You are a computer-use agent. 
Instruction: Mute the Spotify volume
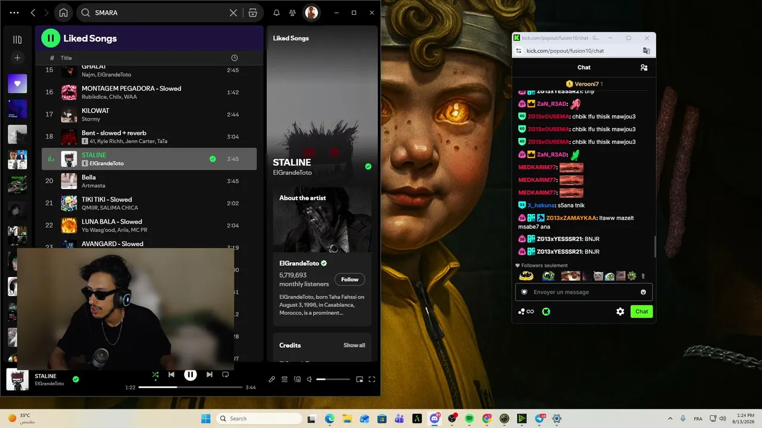click(x=309, y=379)
